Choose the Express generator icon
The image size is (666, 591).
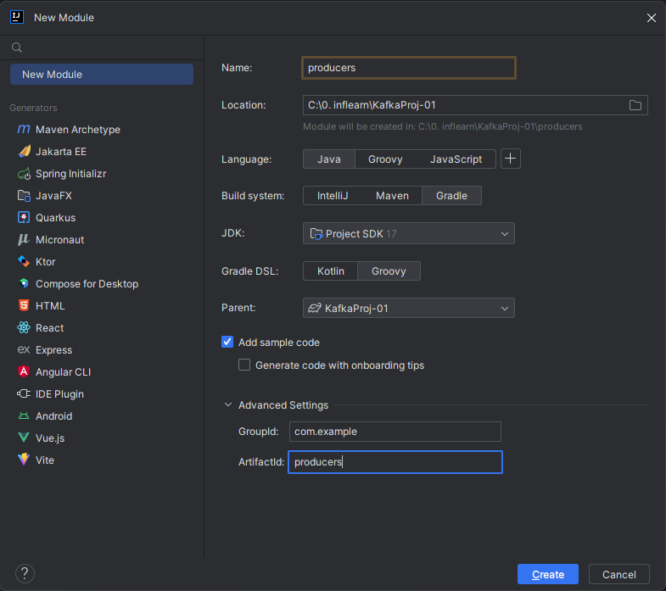pos(24,350)
